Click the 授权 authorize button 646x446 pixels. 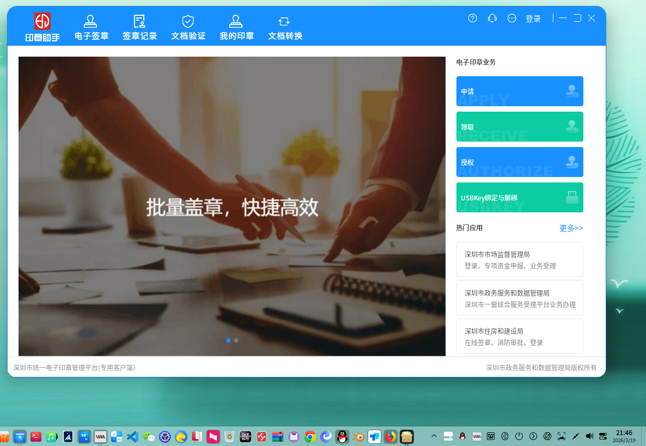point(519,162)
